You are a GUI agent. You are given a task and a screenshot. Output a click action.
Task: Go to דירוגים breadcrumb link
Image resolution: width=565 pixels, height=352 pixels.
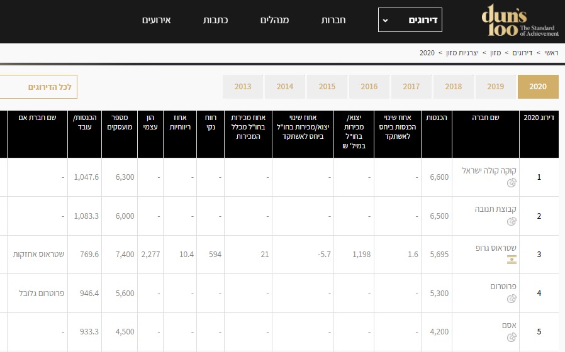point(522,53)
